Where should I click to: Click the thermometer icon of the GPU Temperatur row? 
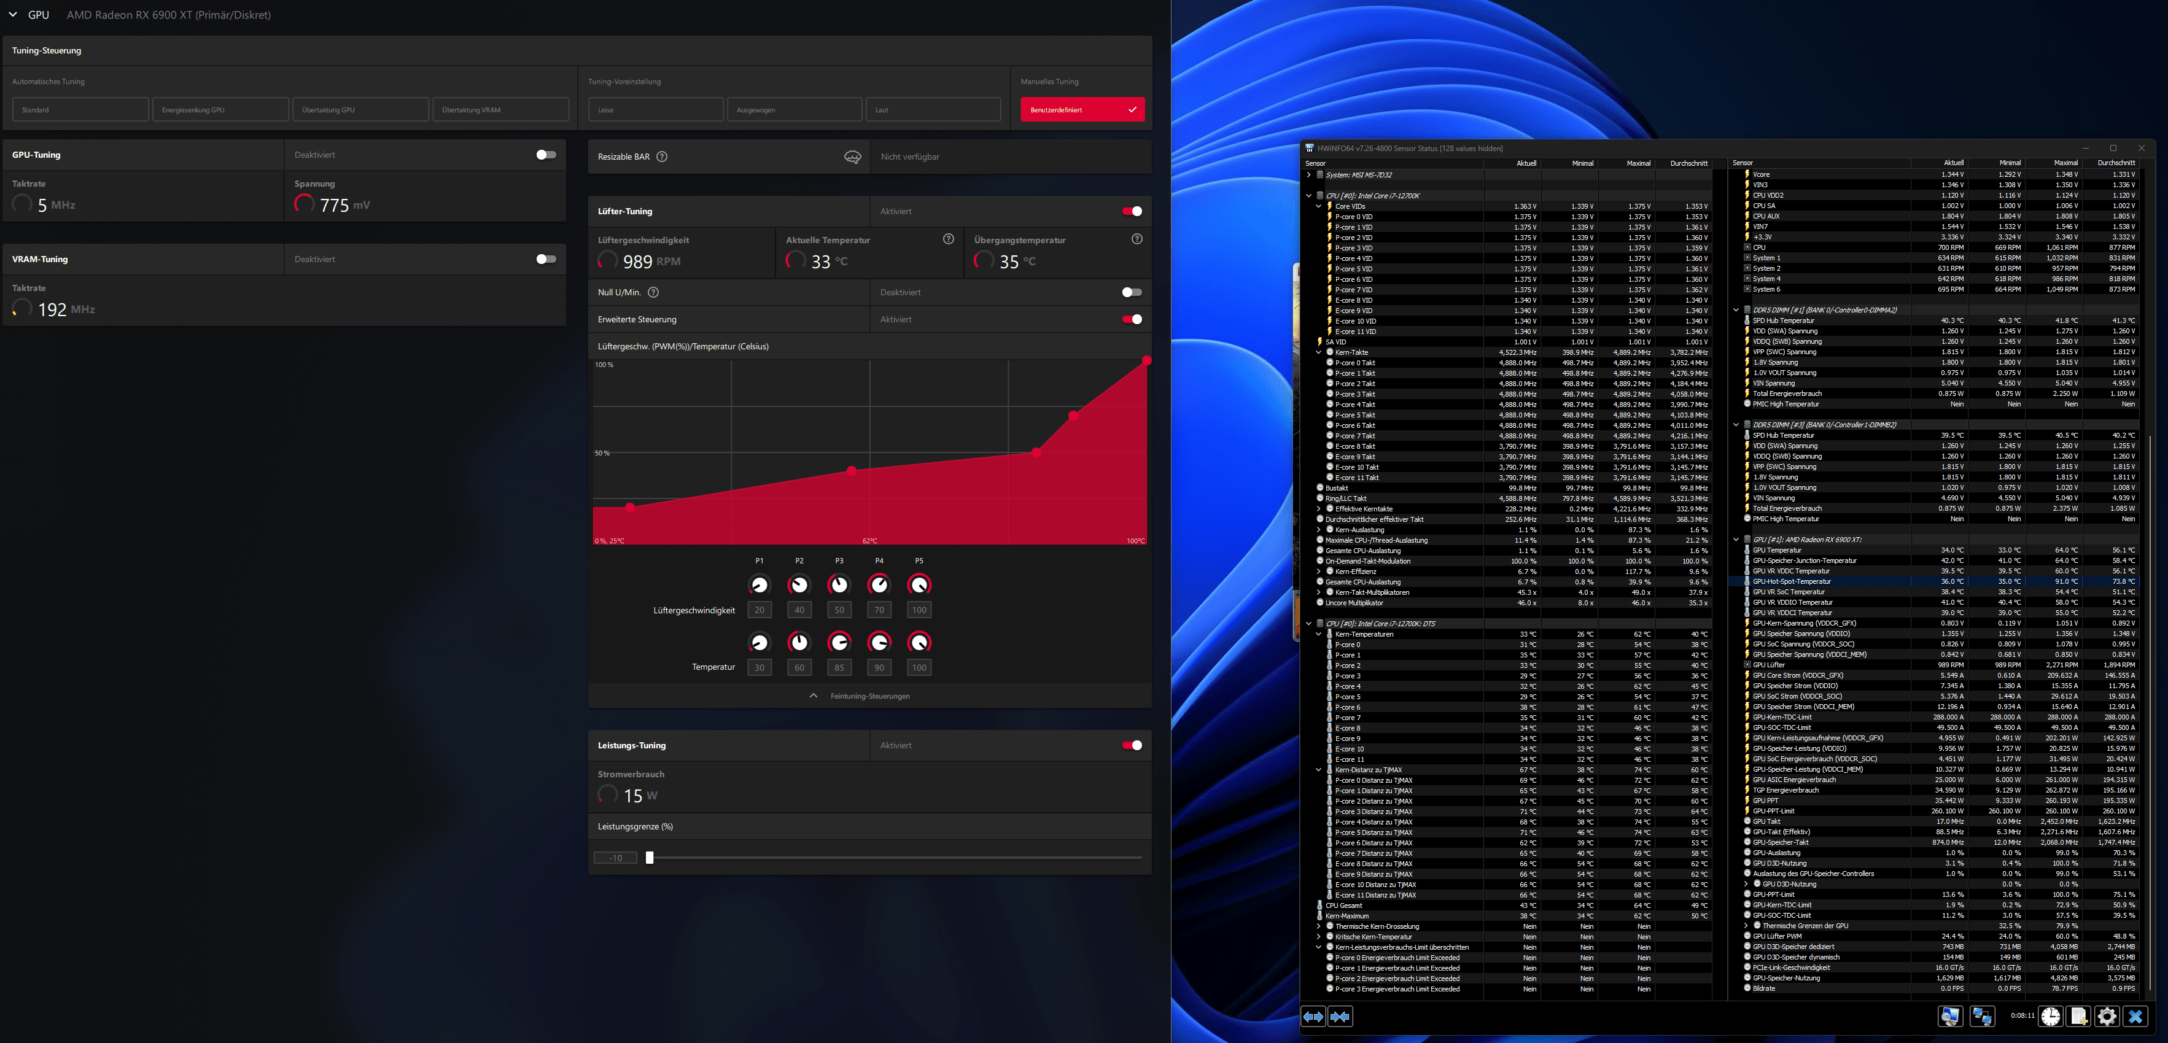1747,549
